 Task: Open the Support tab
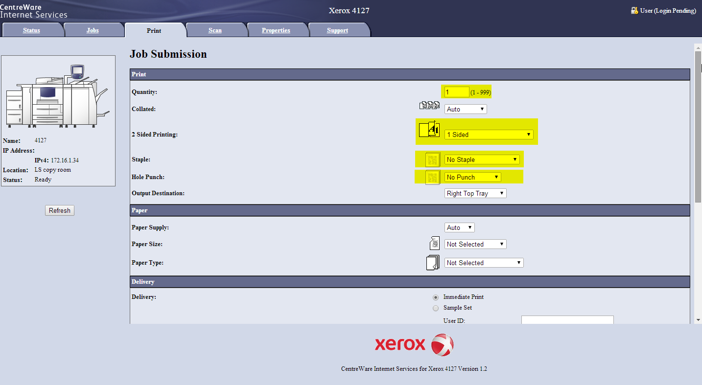point(337,30)
